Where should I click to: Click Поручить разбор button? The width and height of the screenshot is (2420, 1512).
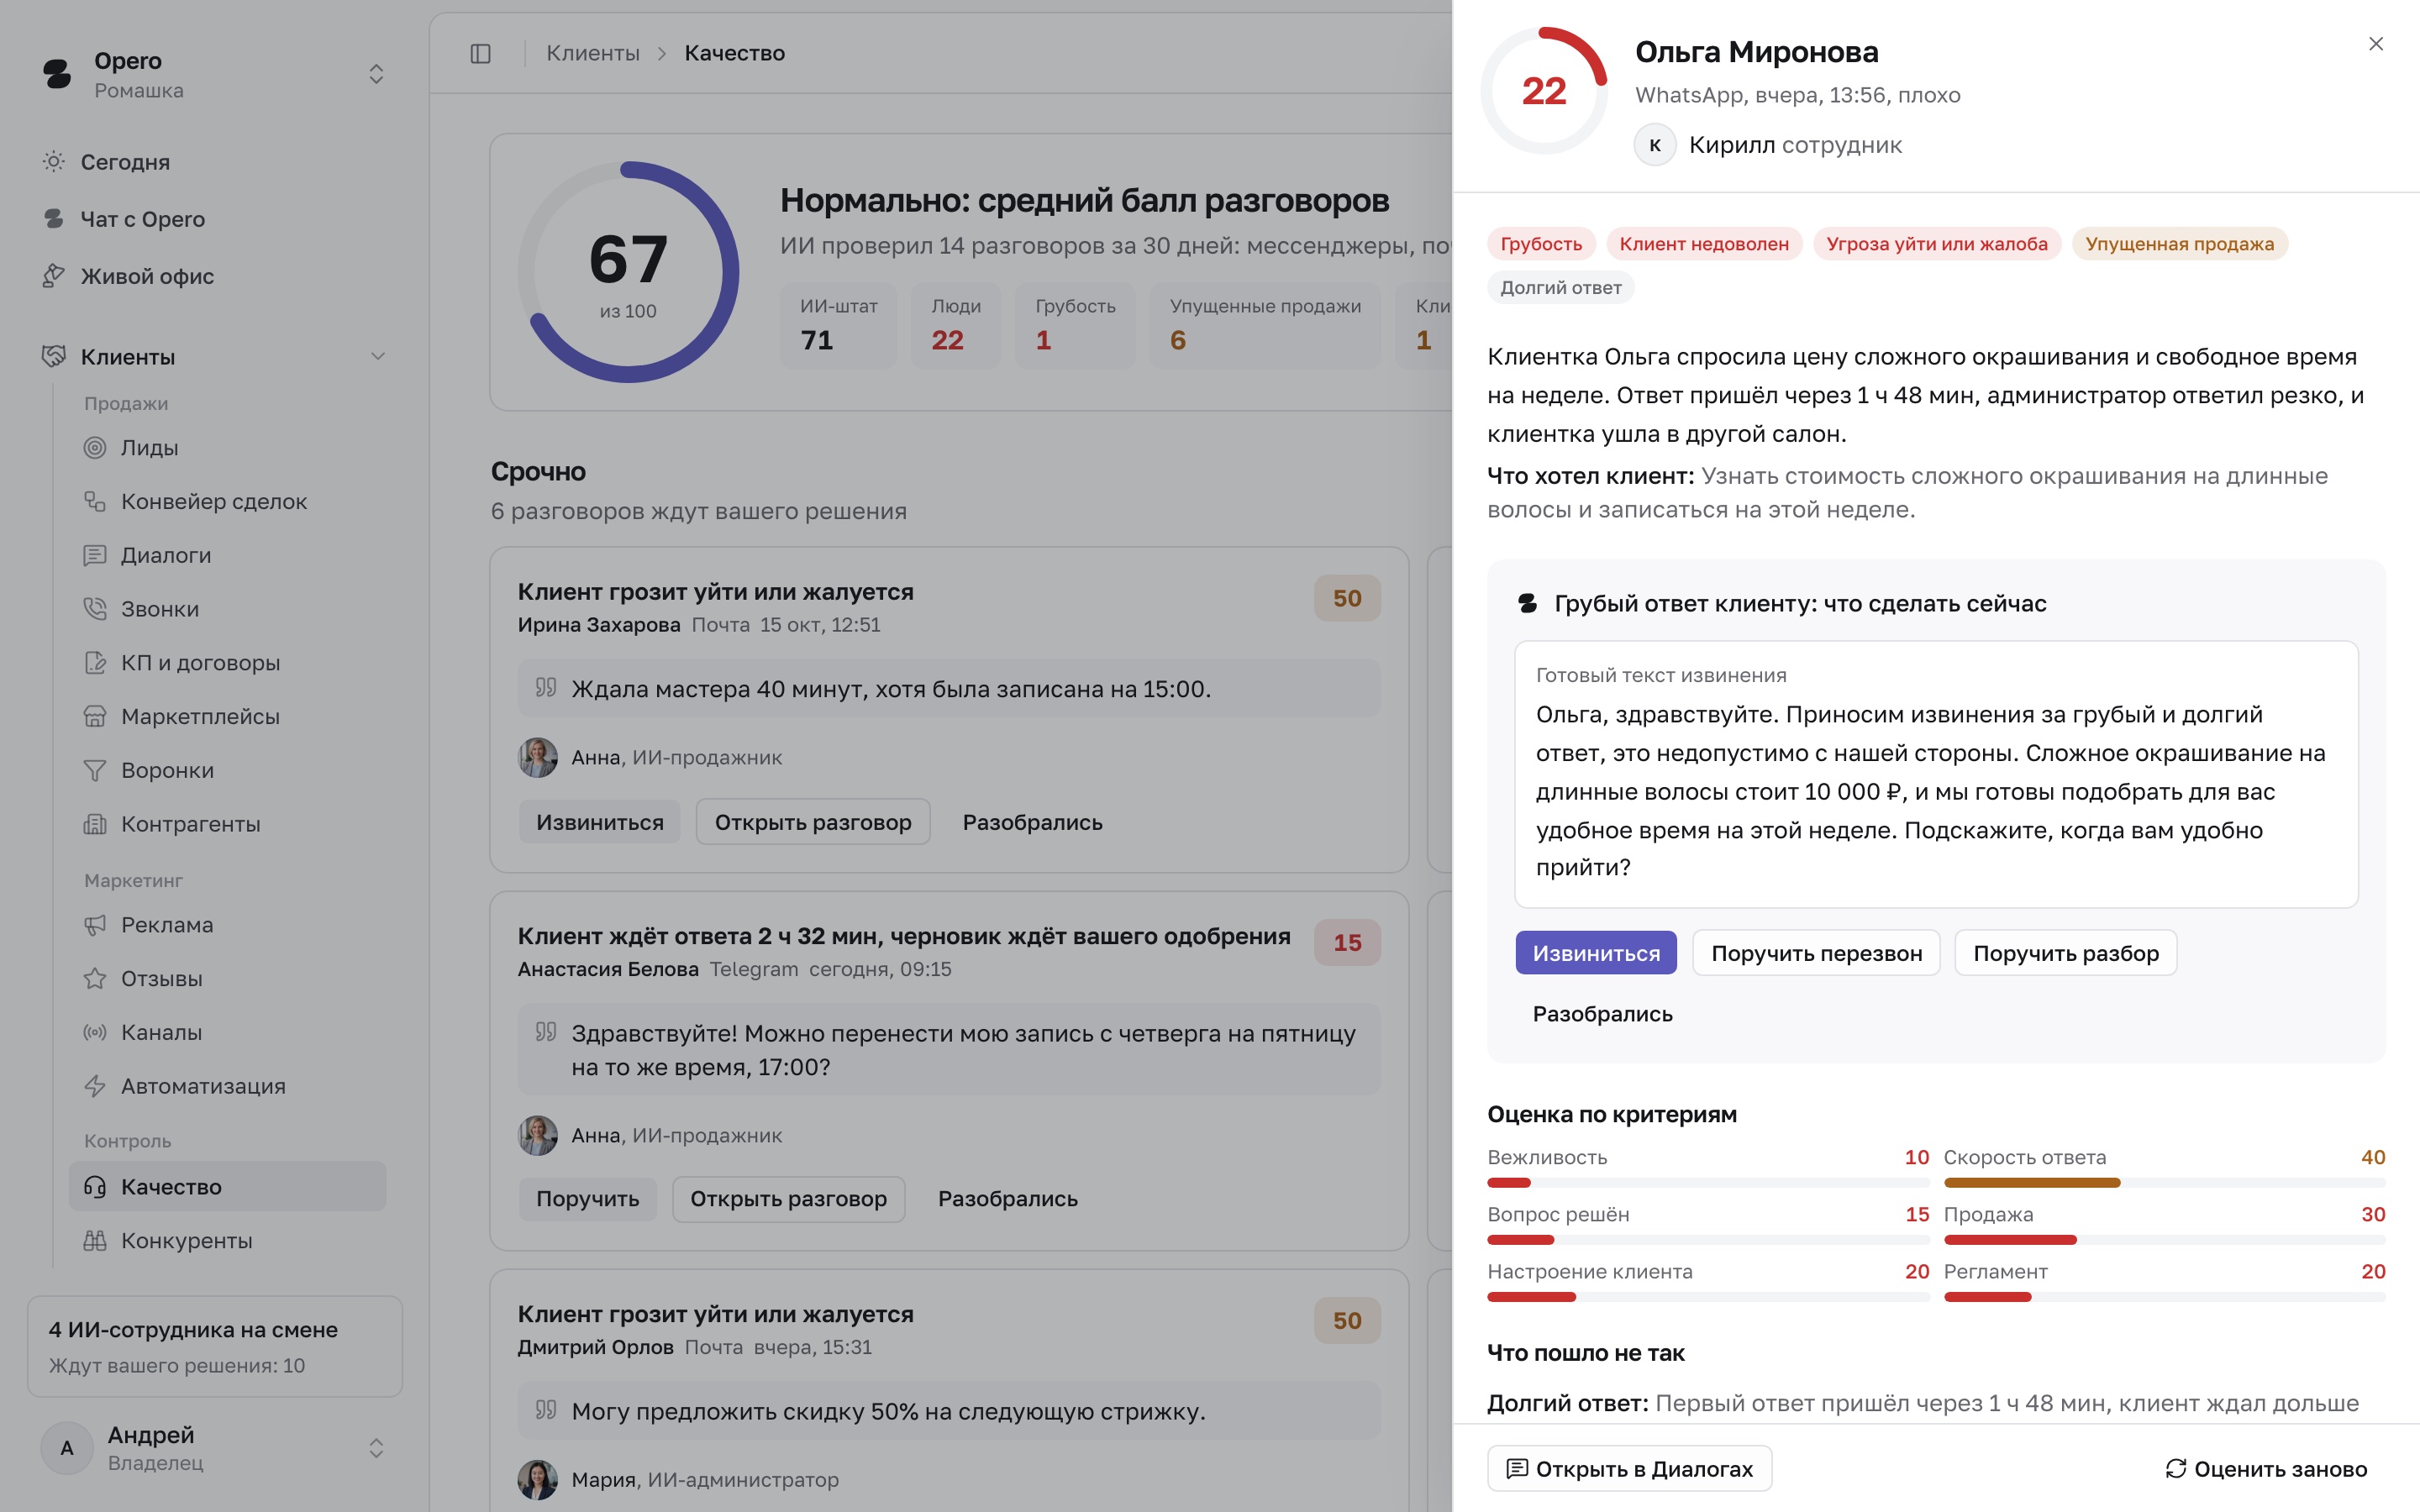tap(2065, 953)
